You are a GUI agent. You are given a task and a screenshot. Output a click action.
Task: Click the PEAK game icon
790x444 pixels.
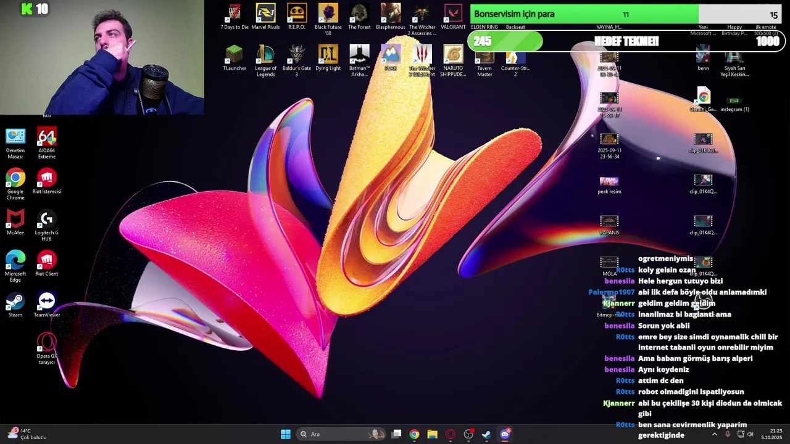click(391, 58)
